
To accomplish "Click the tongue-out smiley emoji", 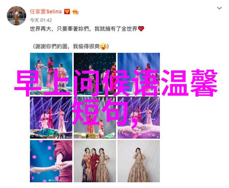I will pos(103,46).
